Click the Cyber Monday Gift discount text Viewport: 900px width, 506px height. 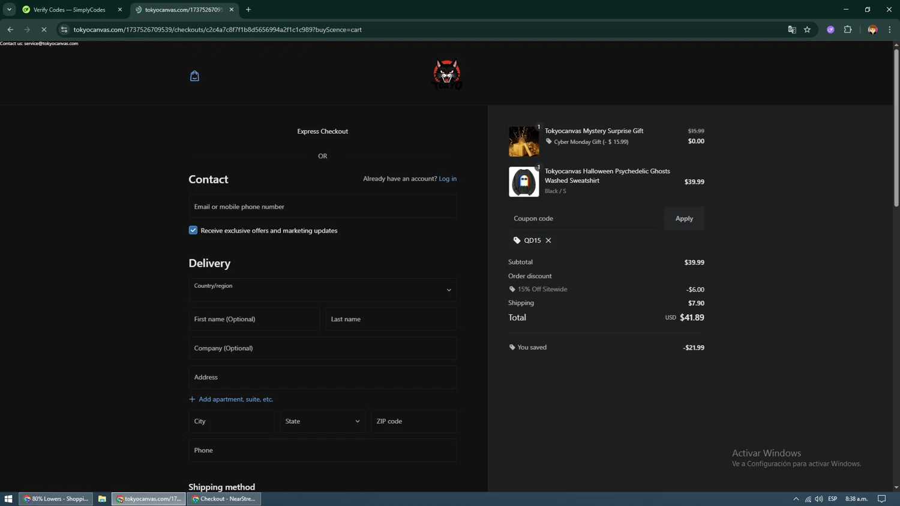click(591, 142)
